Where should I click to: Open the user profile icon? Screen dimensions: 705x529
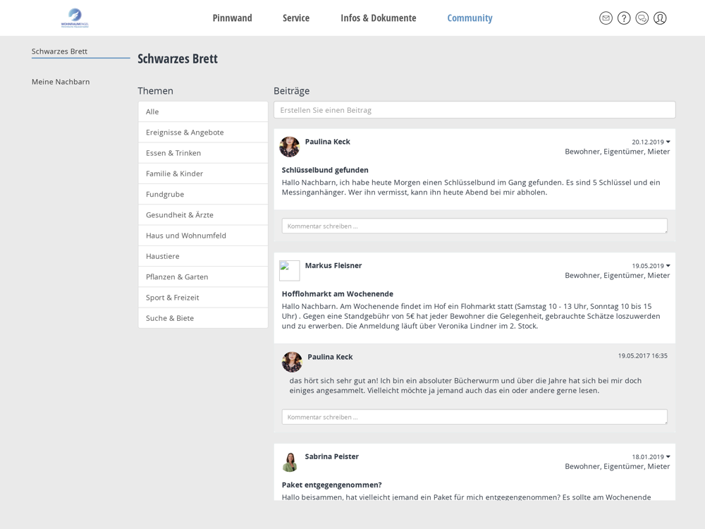coord(660,18)
